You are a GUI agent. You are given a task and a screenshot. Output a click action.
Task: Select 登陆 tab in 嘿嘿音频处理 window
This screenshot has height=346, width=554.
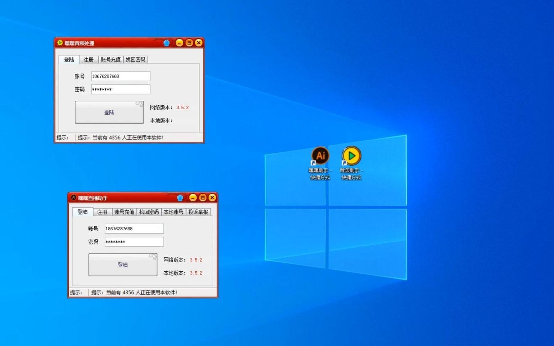tap(69, 59)
